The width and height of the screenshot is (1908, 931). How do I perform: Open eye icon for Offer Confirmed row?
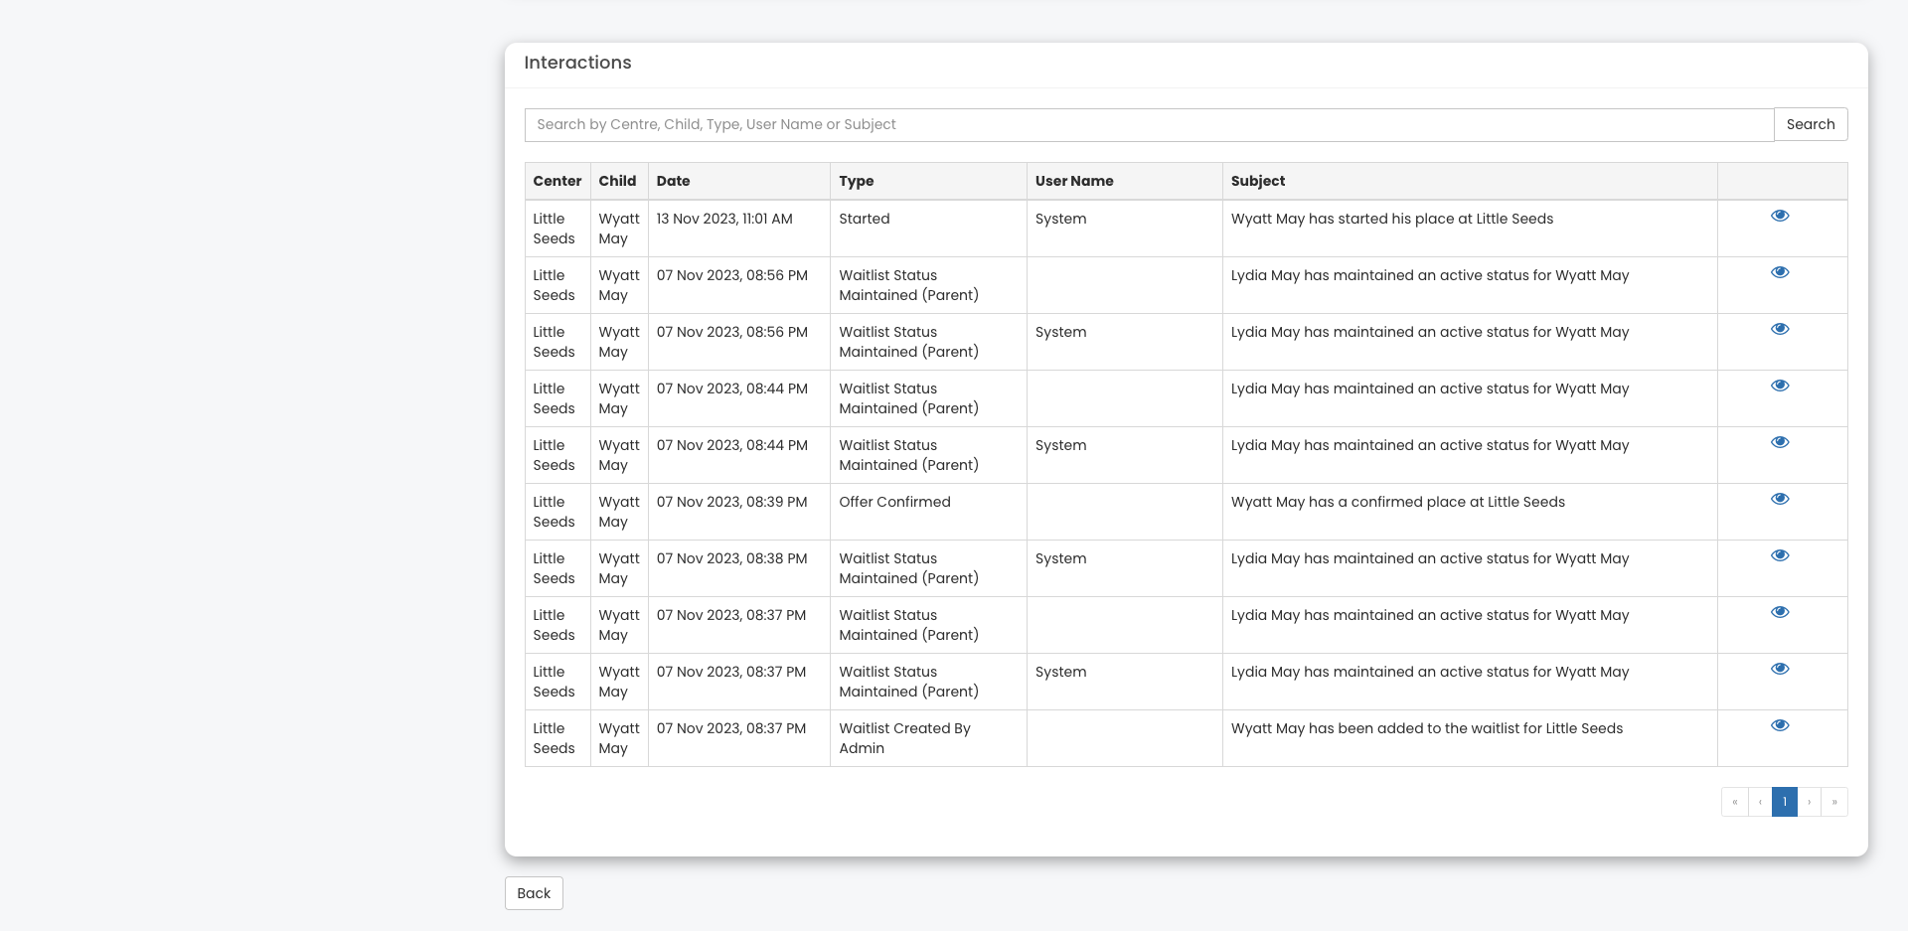pyautogui.click(x=1780, y=499)
